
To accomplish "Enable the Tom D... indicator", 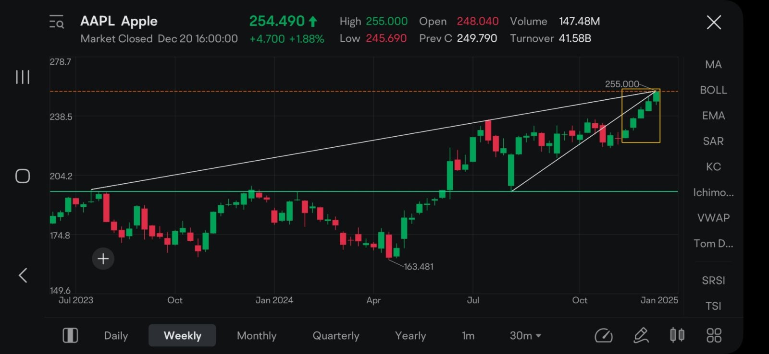I will [x=713, y=244].
